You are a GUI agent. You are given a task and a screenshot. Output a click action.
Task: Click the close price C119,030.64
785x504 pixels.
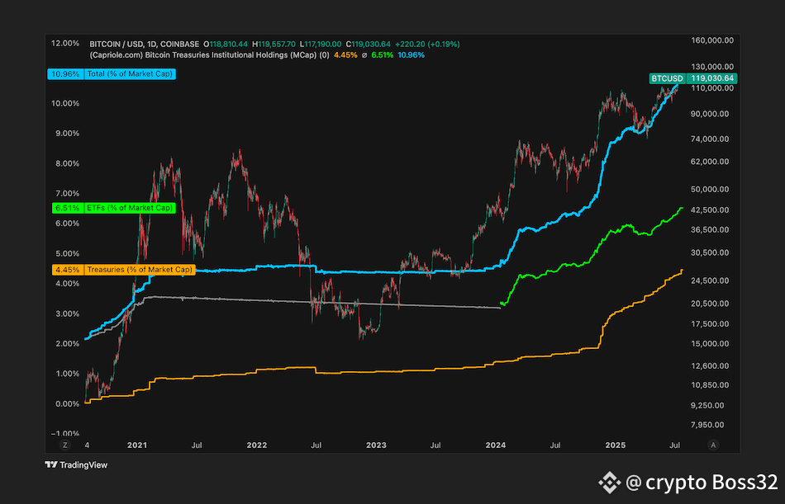pos(368,44)
